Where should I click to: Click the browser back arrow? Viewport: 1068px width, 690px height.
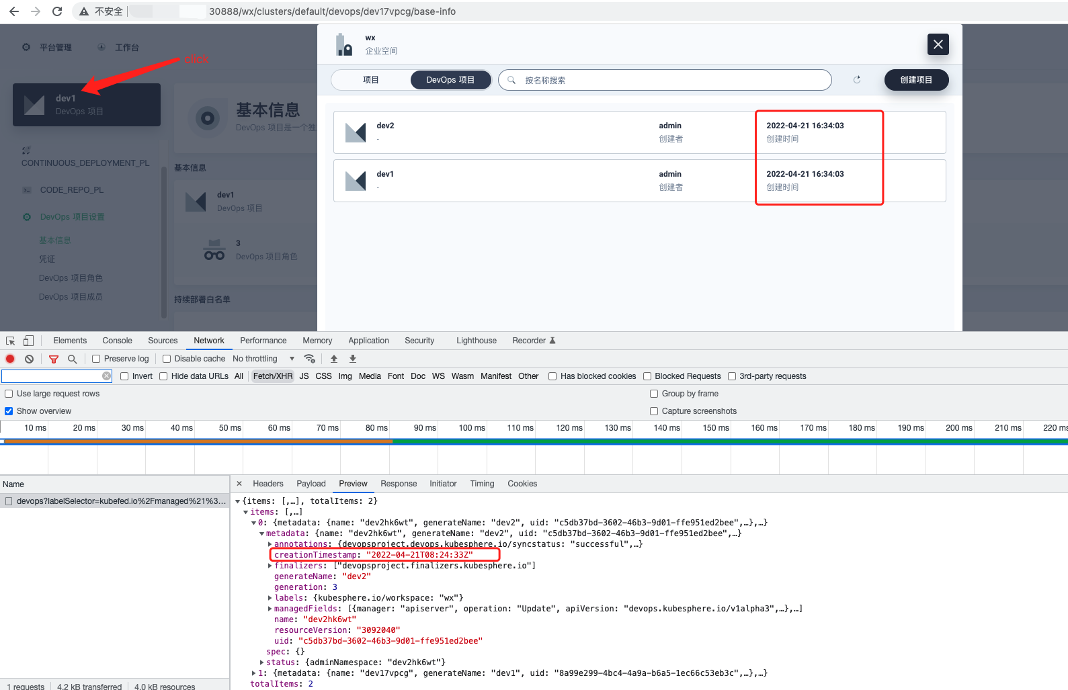click(x=13, y=11)
